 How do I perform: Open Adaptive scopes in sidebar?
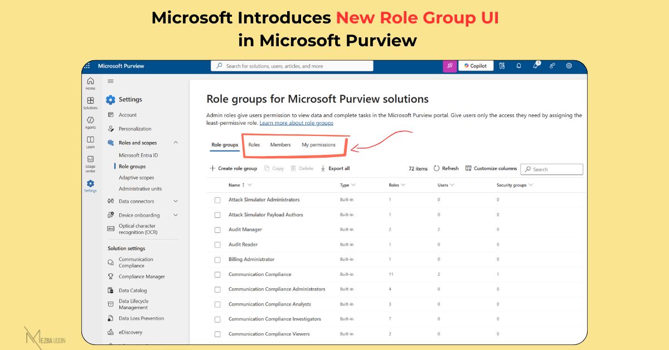(x=136, y=178)
